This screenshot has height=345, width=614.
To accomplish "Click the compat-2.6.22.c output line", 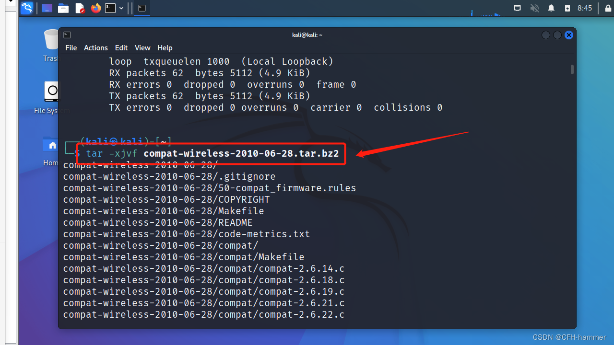I will tap(204, 314).
